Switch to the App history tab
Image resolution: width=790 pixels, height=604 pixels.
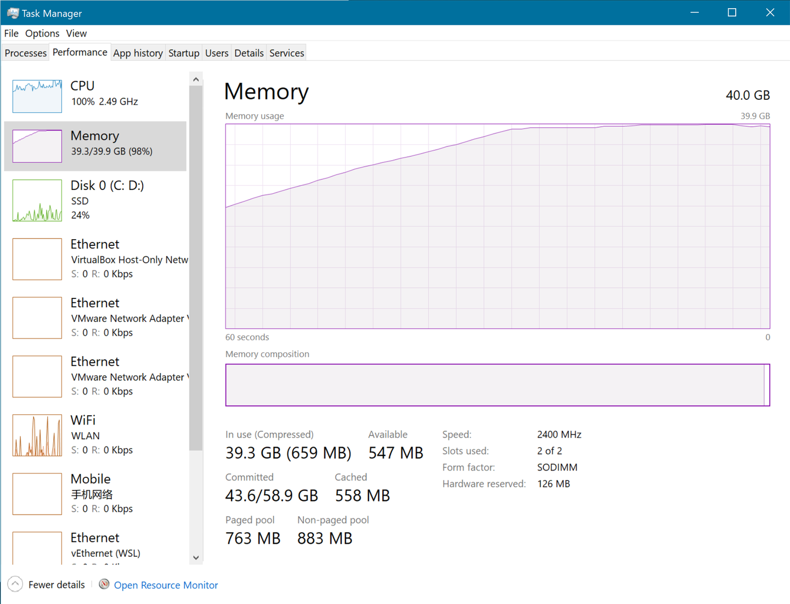[138, 53]
